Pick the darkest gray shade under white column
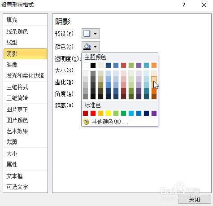 click(x=85, y=96)
